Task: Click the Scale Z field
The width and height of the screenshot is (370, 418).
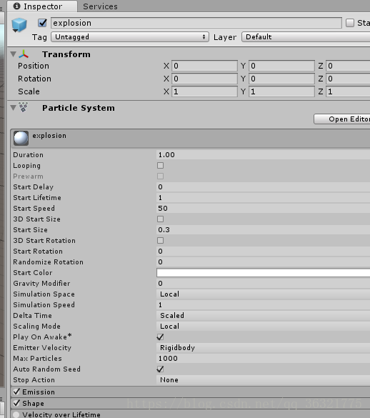Action: coord(348,91)
